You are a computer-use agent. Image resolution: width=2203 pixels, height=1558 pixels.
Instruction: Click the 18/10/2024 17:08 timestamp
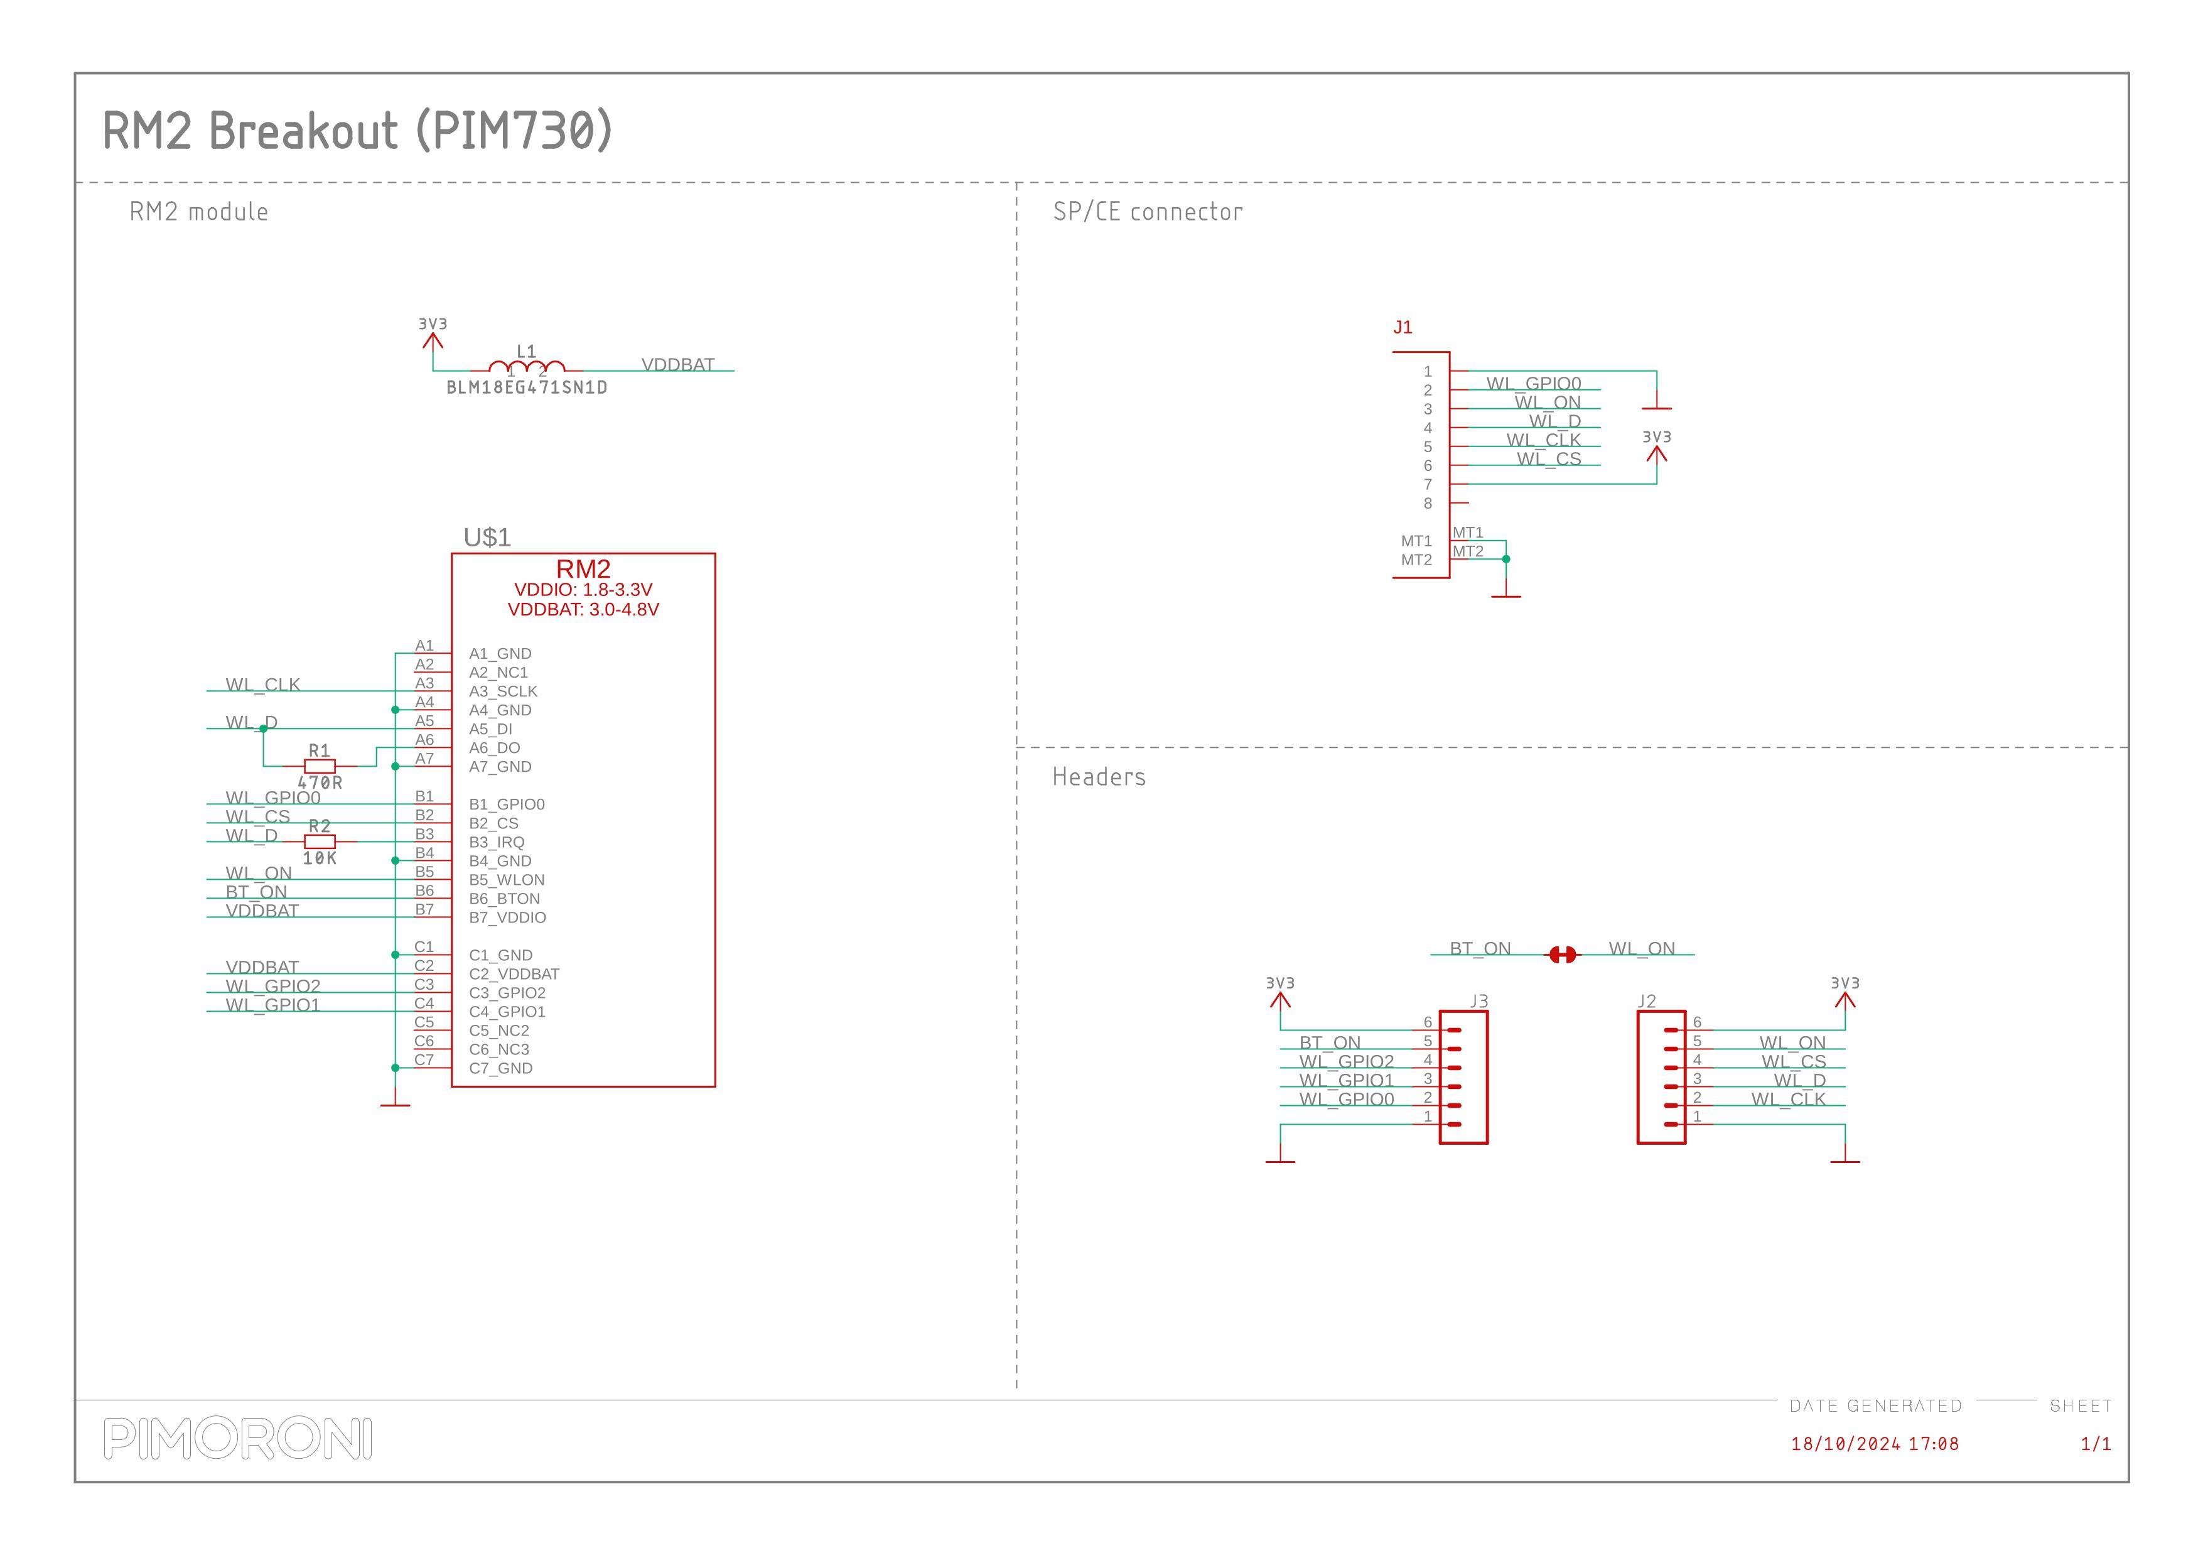click(x=1875, y=1444)
